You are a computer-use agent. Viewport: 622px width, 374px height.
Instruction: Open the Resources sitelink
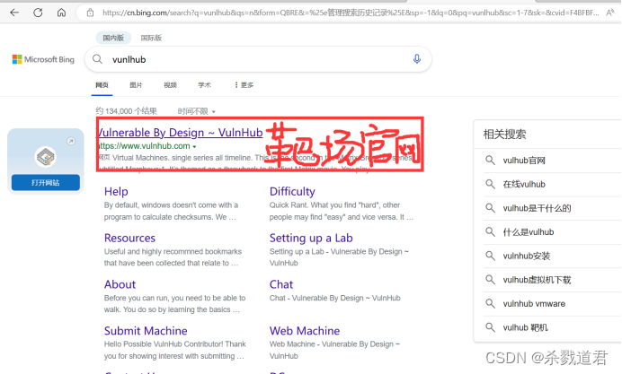[129, 238]
